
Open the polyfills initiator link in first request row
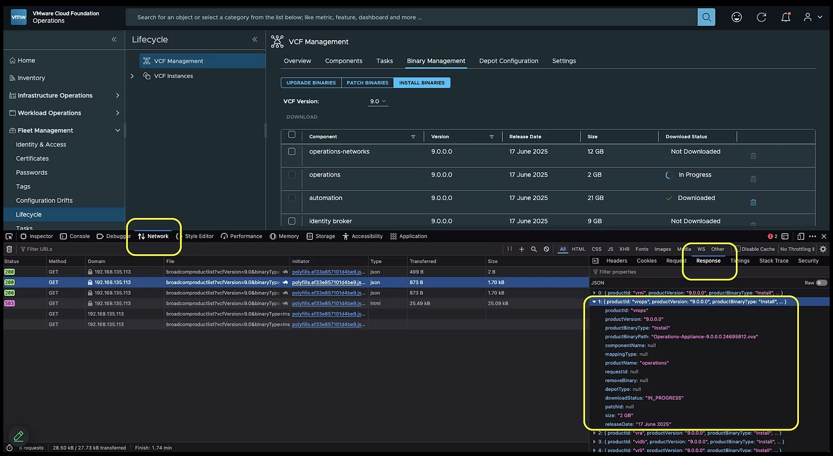pyautogui.click(x=328, y=272)
